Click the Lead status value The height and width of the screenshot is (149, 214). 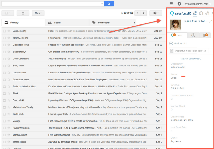tap(174, 78)
